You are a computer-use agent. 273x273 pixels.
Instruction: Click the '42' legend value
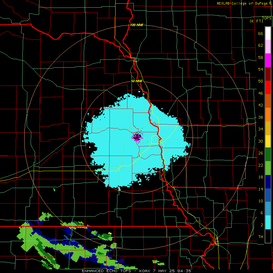(261, 105)
